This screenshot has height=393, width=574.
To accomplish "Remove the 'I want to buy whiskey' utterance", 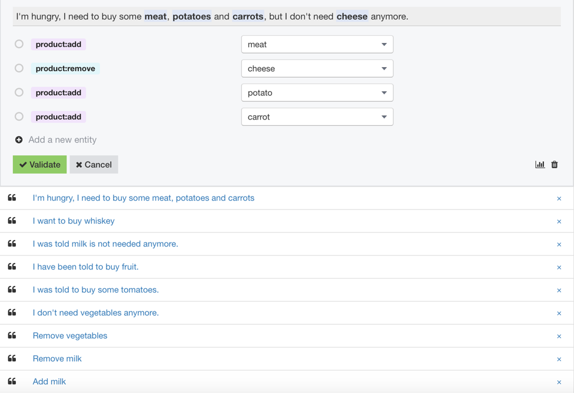I will [x=559, y=222].
